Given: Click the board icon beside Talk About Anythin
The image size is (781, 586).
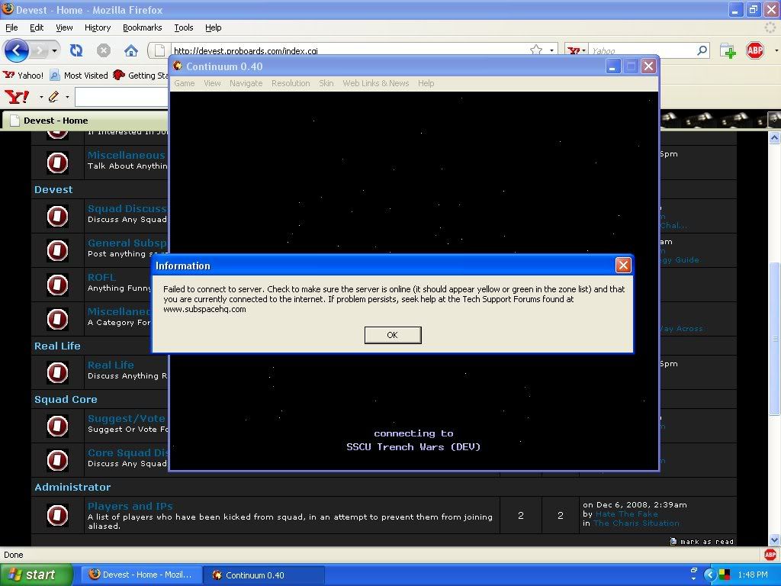Looking at the screenshot, I should [57, 163].
